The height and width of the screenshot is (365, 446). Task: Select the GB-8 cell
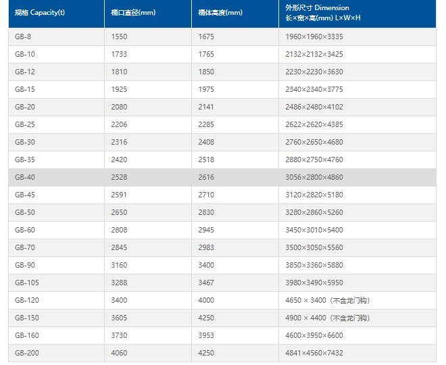[x=56, y=36]
